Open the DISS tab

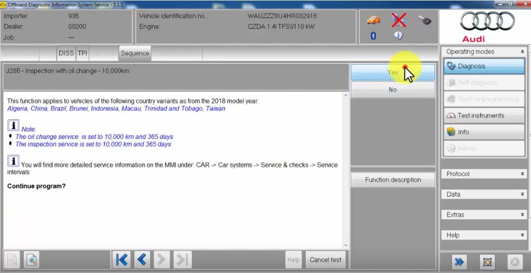click(x=66, y=53)
